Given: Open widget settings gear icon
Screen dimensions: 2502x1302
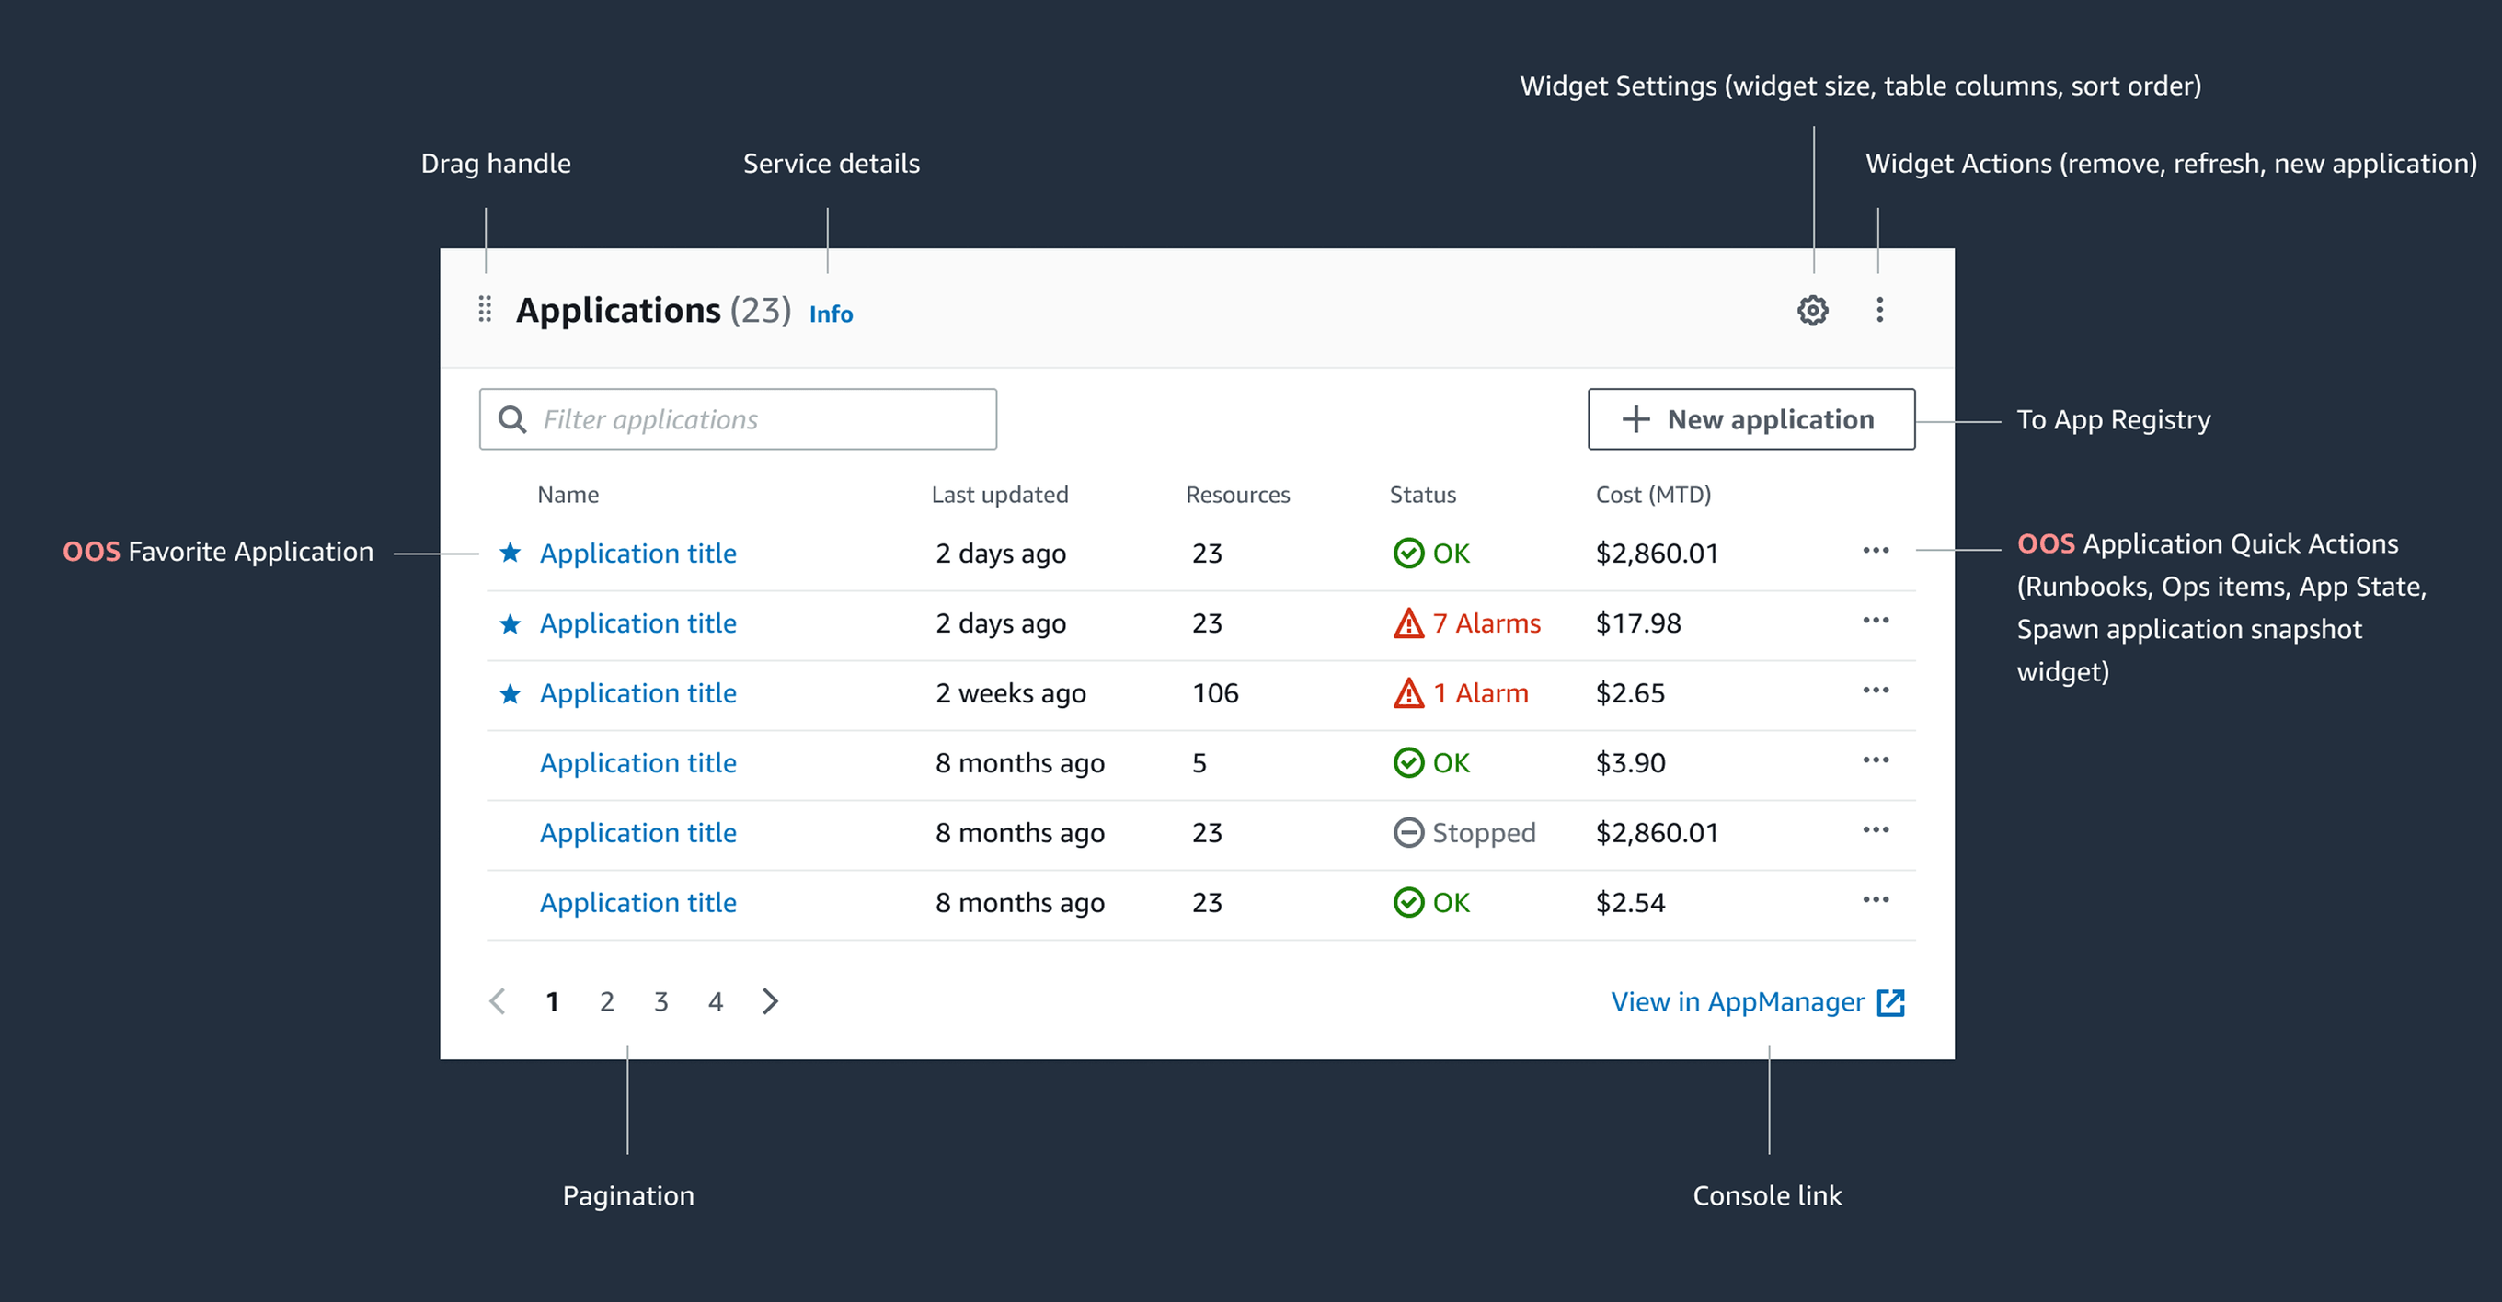Looking at the screenshot, I should 1812,311.
